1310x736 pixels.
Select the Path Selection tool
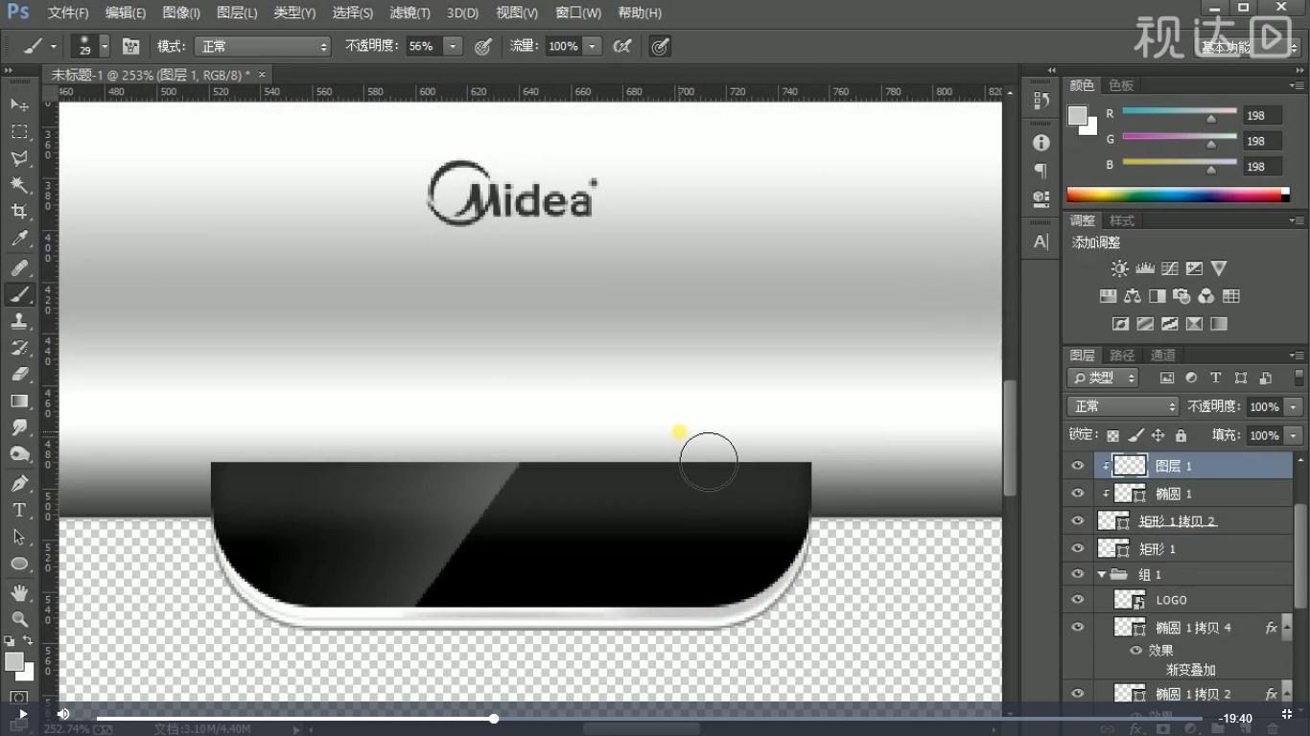click(19, 538)
